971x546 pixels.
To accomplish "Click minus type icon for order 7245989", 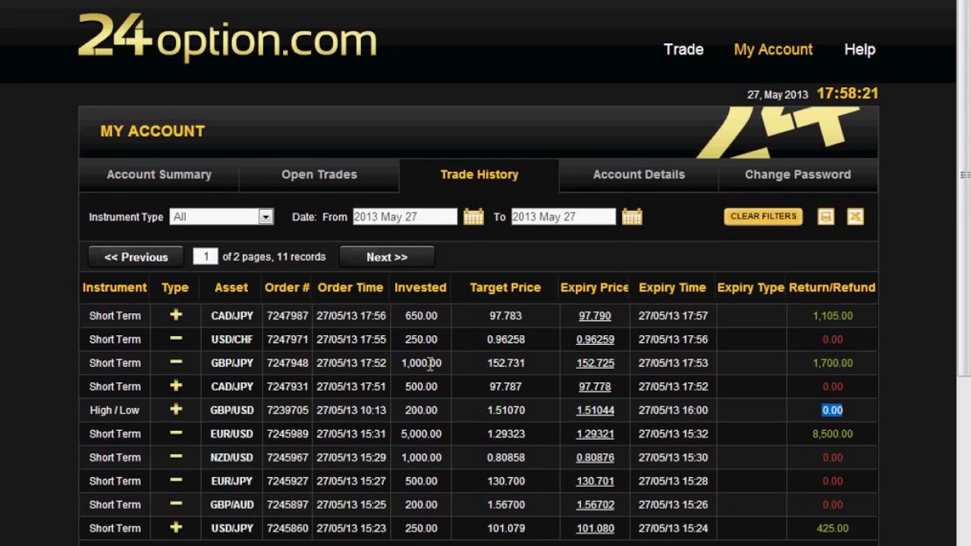I will [x=176, y=433].
